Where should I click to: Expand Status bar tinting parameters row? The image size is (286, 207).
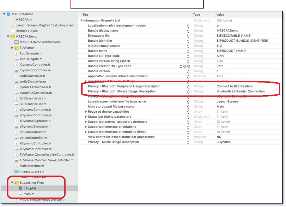tap(86, 117)
